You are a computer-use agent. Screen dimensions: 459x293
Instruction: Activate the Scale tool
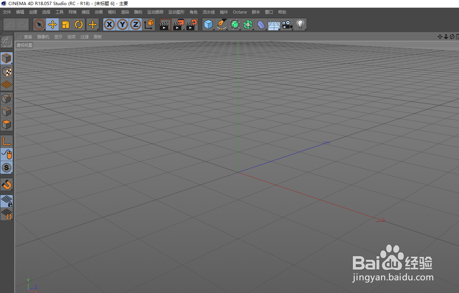click(66, 24)
